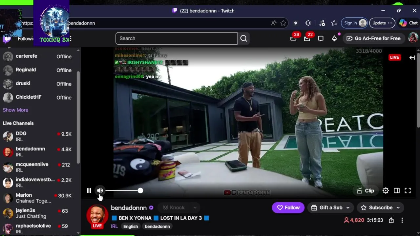
Task: Click the search magnifier button
Action: pos(243,38)
